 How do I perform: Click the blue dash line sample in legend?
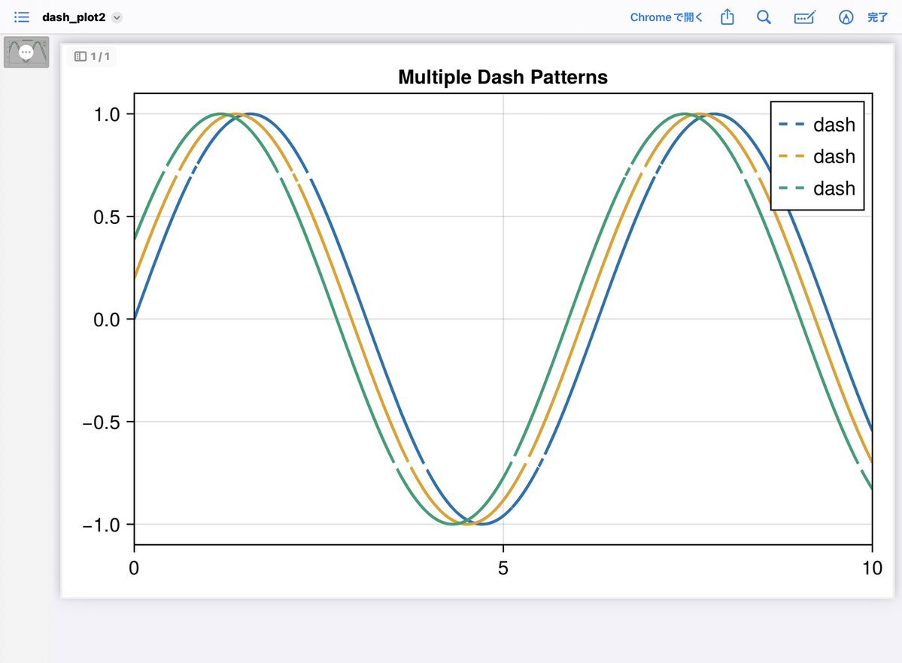[x=791, y=124]
